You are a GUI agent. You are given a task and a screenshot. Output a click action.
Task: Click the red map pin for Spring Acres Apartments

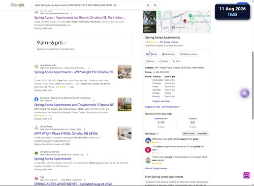(185, 21)
